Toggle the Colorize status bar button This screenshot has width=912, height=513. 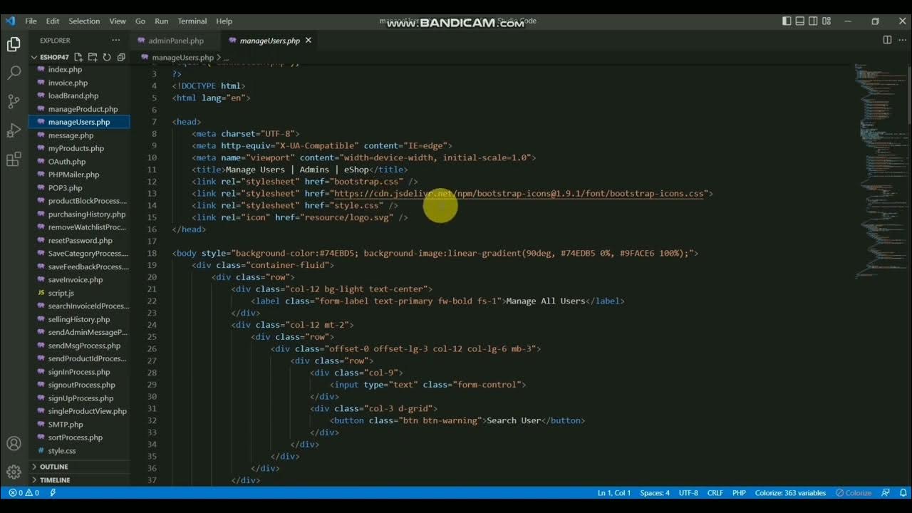click(x=854, y=492)
